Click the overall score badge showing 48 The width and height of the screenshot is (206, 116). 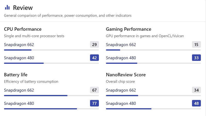coord(196,103)
